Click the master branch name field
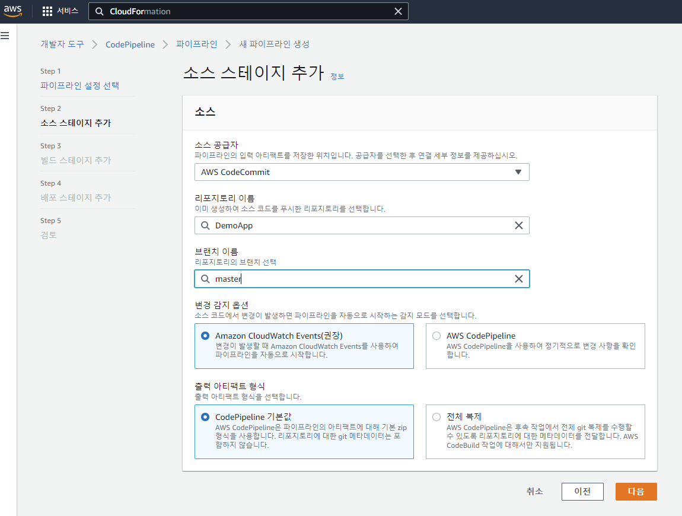Screen dimensions: 682x516 (362, 279)
